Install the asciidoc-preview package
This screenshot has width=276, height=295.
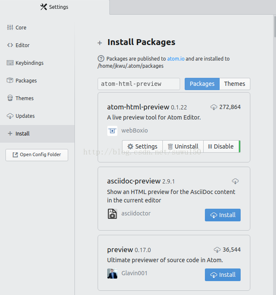[x=223, y=215]
